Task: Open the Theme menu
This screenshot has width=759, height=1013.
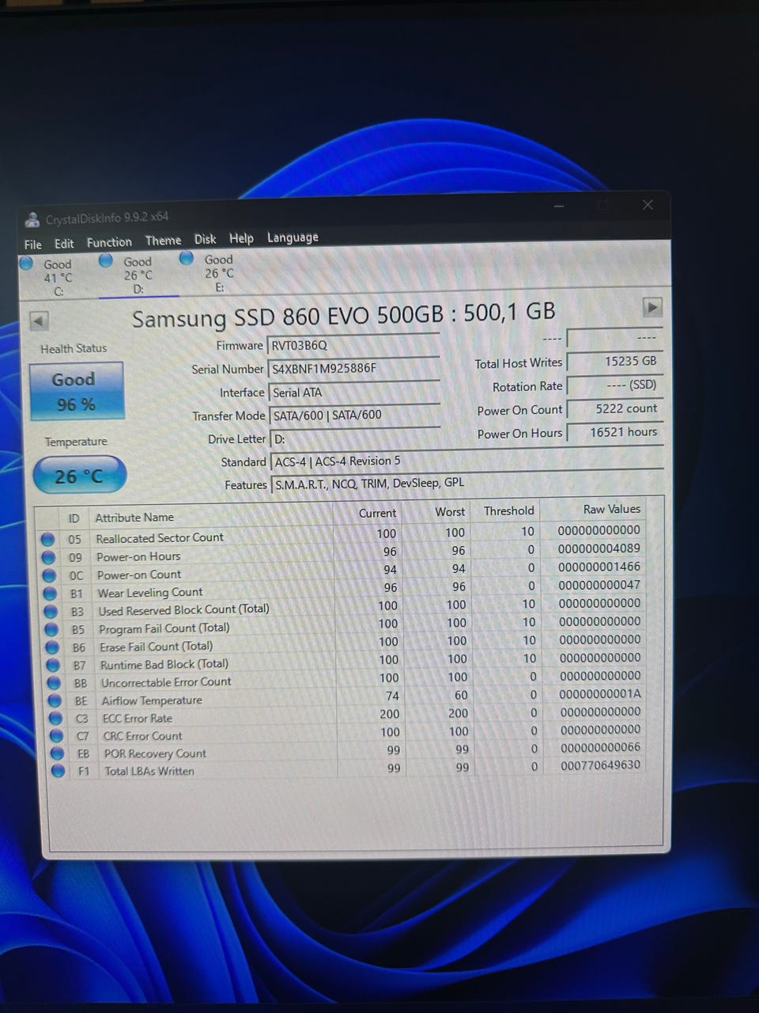Action: pos(163,241)
